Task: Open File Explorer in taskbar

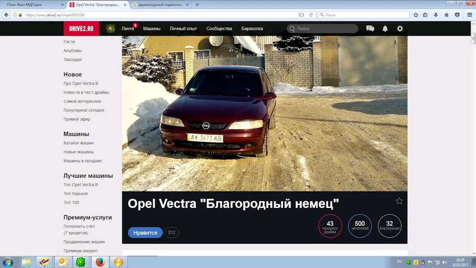Action: tap(26, 262)
